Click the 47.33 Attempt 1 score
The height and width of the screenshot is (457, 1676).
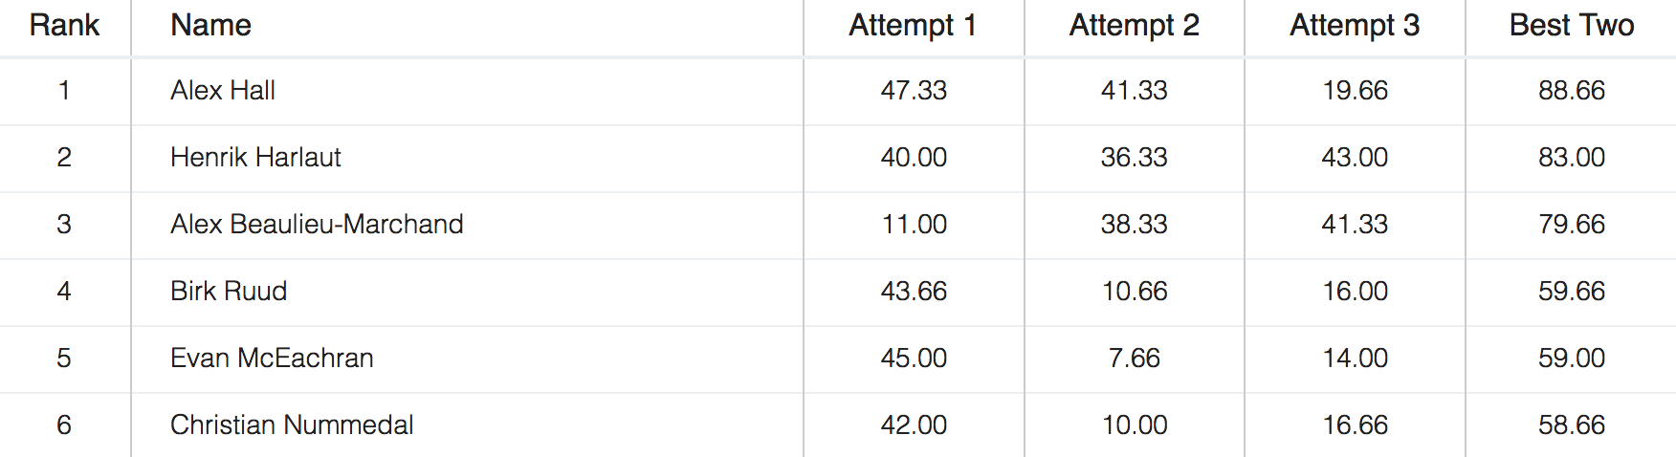point(913,91)
